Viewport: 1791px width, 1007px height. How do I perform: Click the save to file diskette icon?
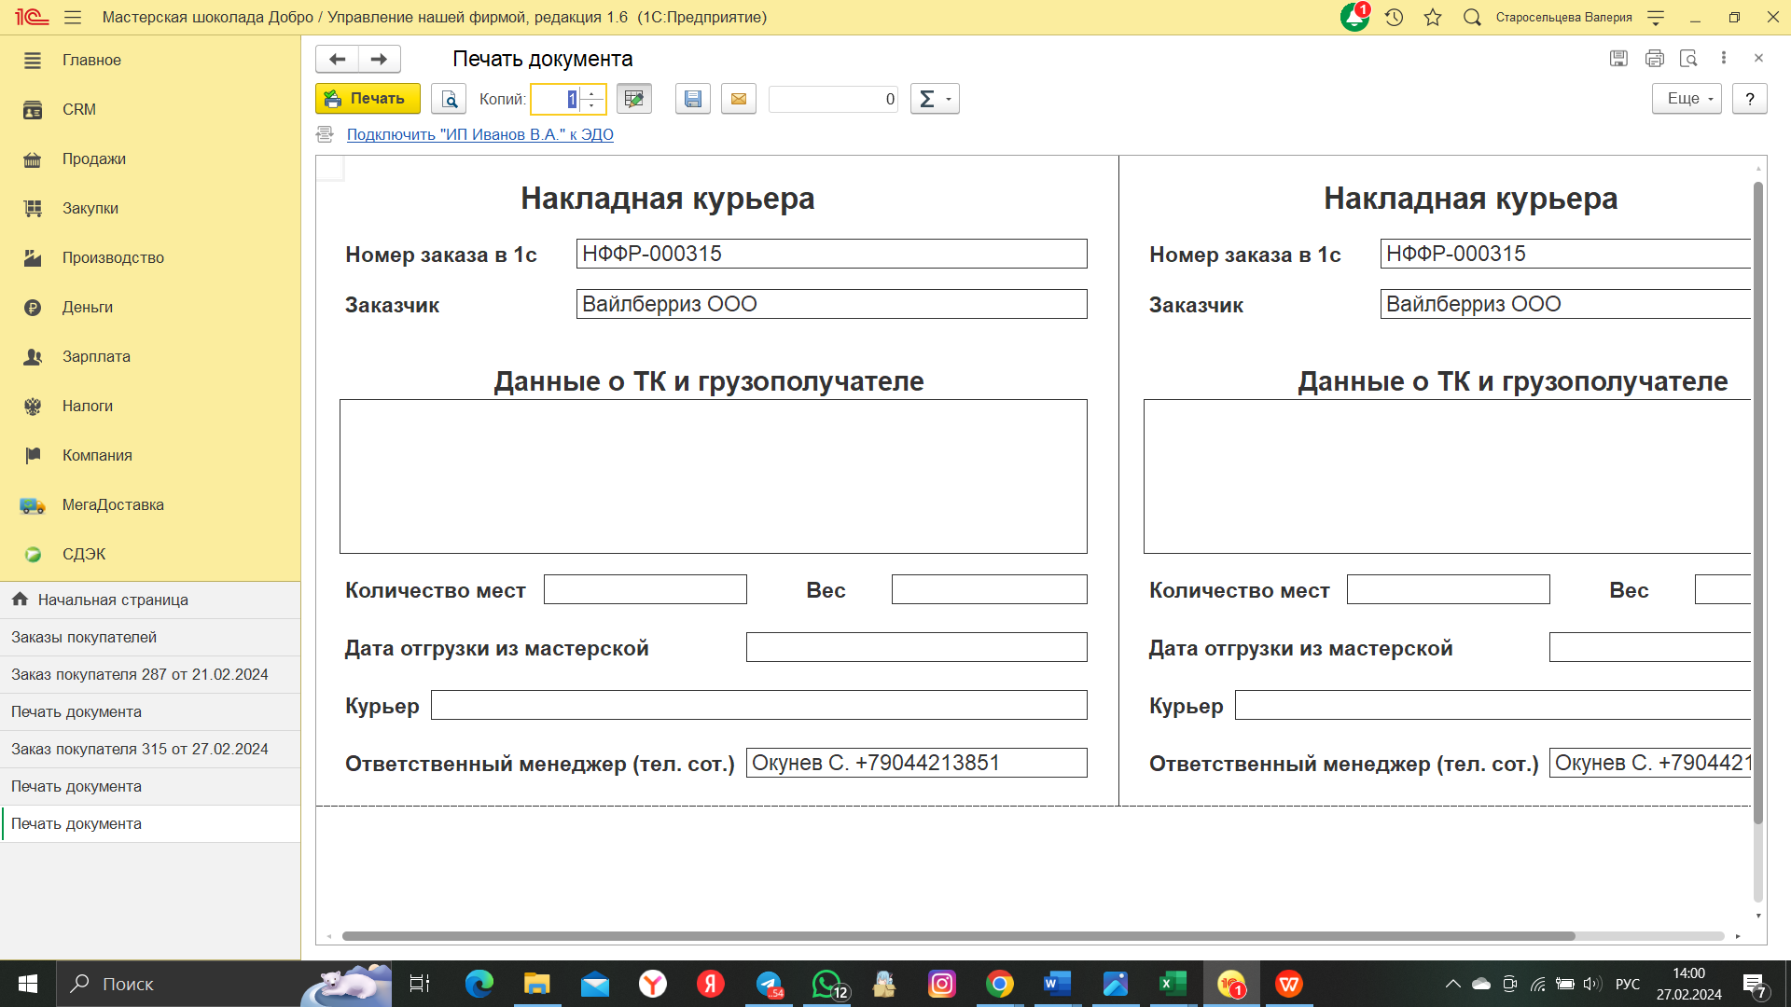click(693, 99)
